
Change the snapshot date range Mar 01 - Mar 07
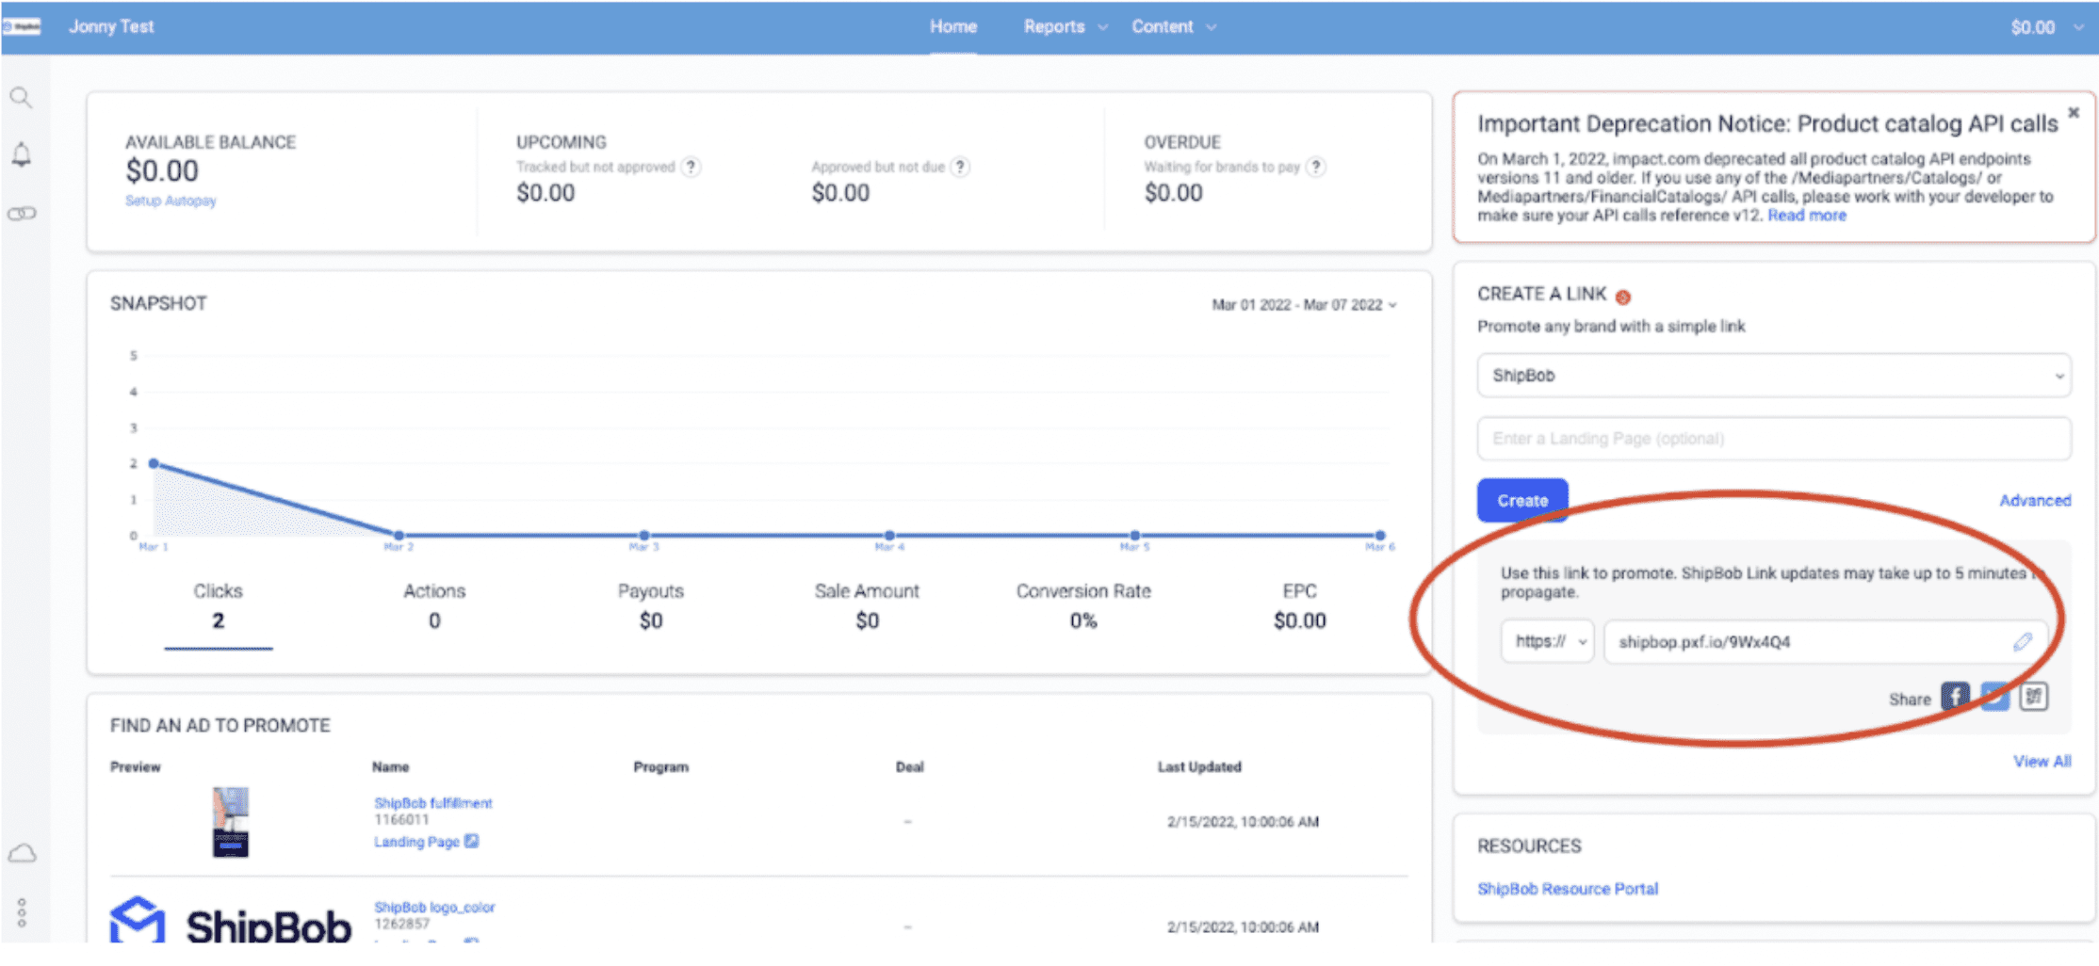point(1303,305)
